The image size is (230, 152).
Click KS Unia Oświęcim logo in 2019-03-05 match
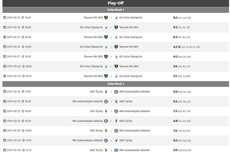coord(116,76)
